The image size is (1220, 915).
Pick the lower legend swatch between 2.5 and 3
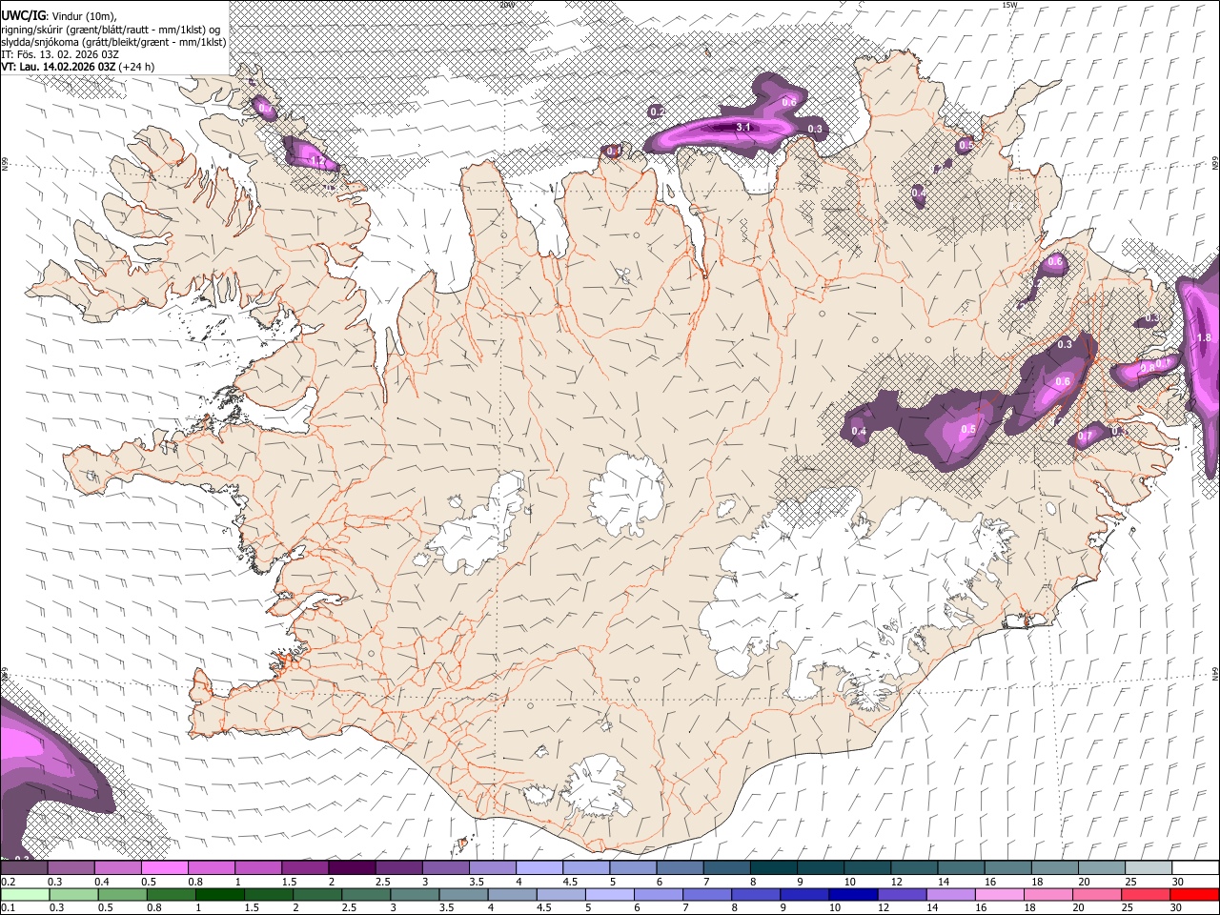click(365, 895)
